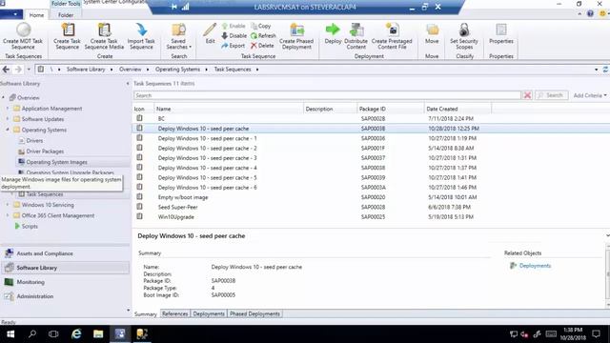
Task: Open File Explorer from taskbar
Action: 98,333
